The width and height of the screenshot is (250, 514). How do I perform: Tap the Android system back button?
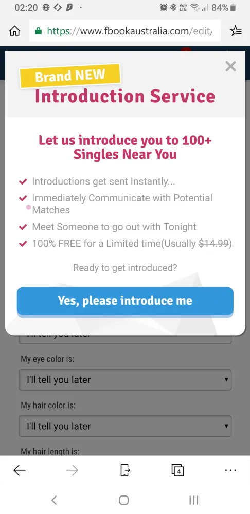(54, 500)
